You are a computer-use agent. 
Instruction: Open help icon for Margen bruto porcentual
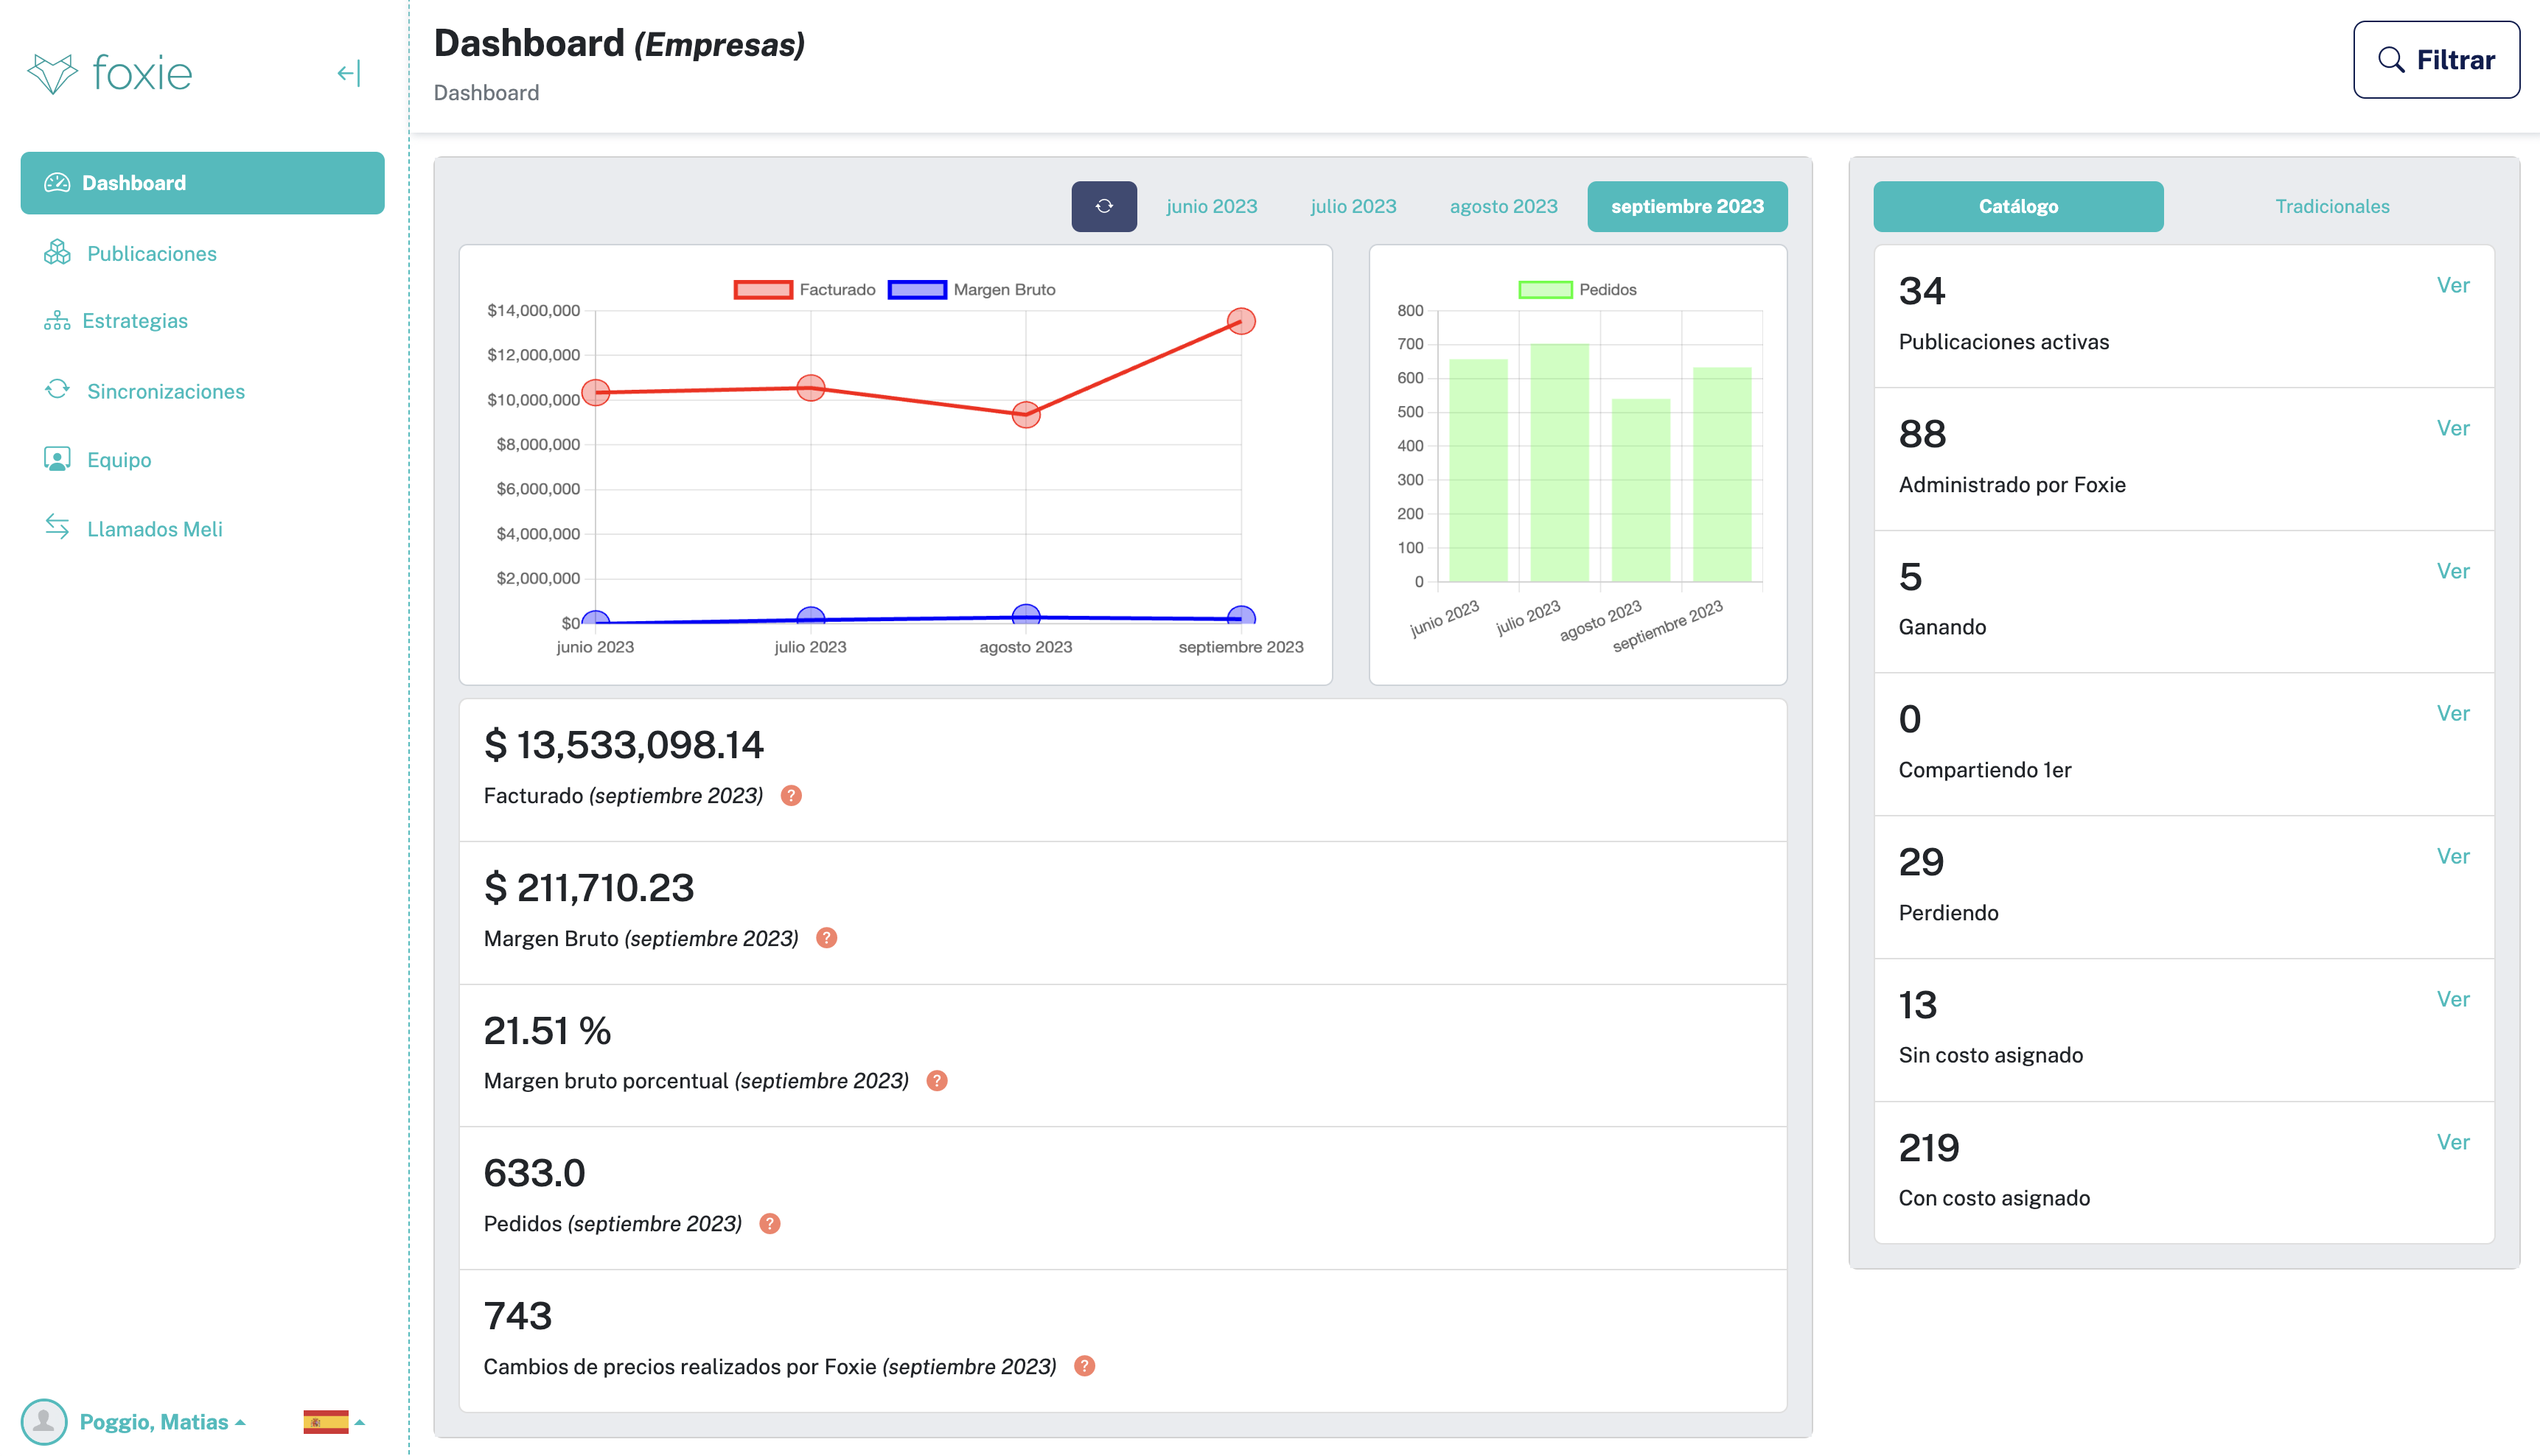(937, 1081)
